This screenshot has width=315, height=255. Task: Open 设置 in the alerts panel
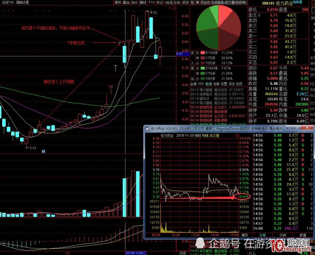coord(224,84)
